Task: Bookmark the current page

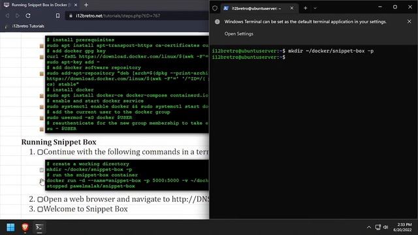Action: click(57, 16)
